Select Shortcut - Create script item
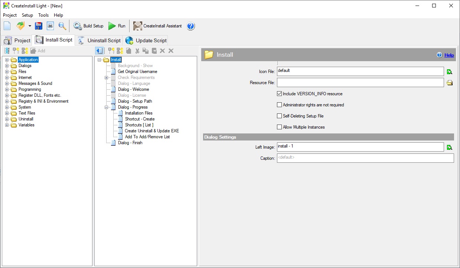The width and height of the screenshot is (460, 268). pyautogui.click(x=140, y=119)
